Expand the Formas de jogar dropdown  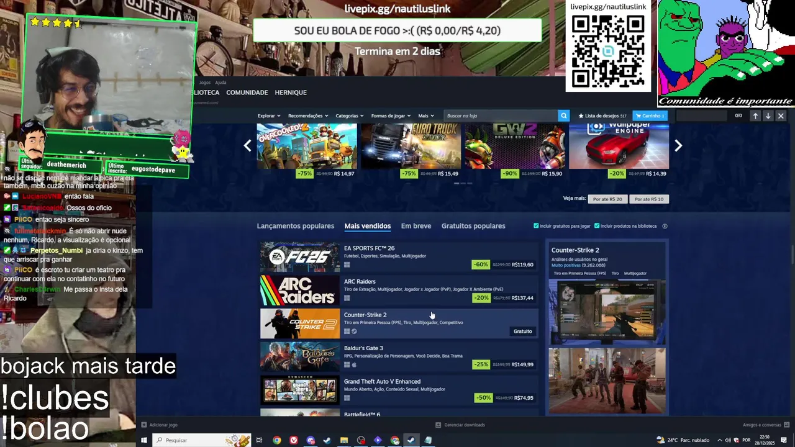coord(391,115)
